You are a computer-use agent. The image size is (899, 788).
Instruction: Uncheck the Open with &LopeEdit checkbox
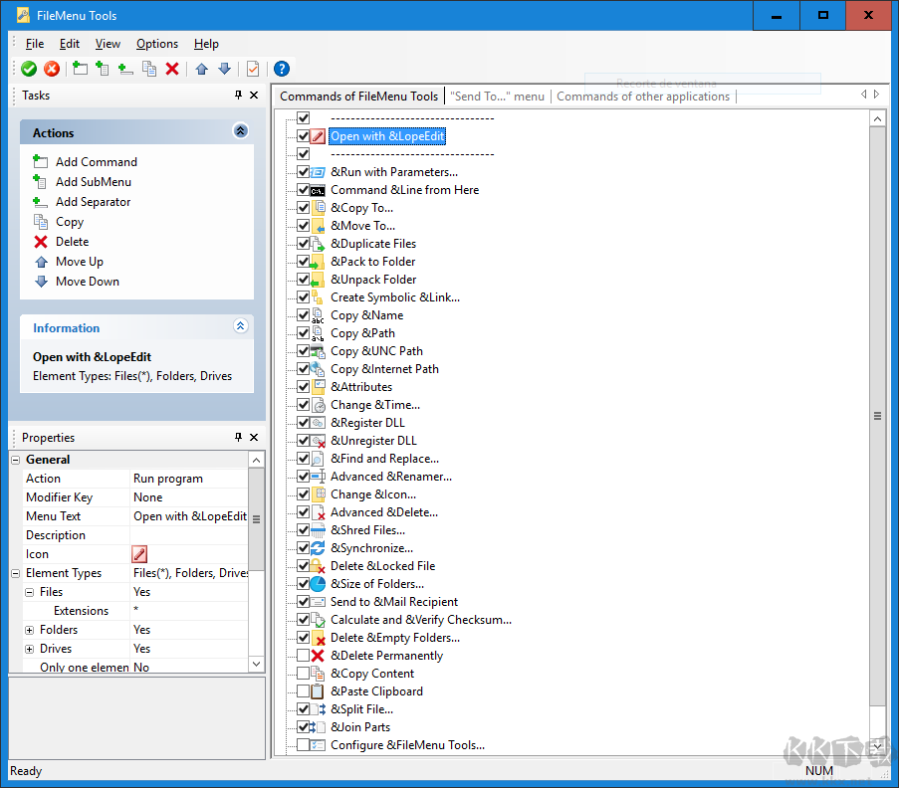coord(304,136)
